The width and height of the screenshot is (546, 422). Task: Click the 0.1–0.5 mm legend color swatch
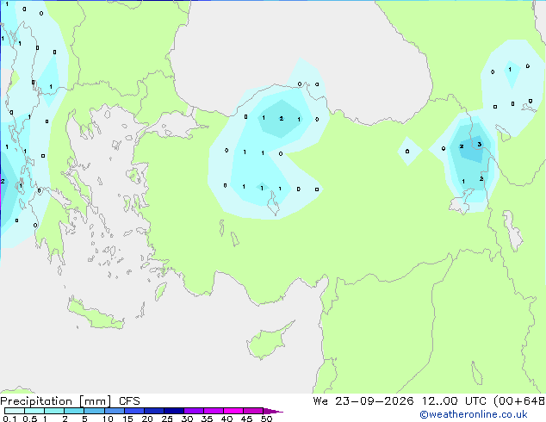[15, 411]
